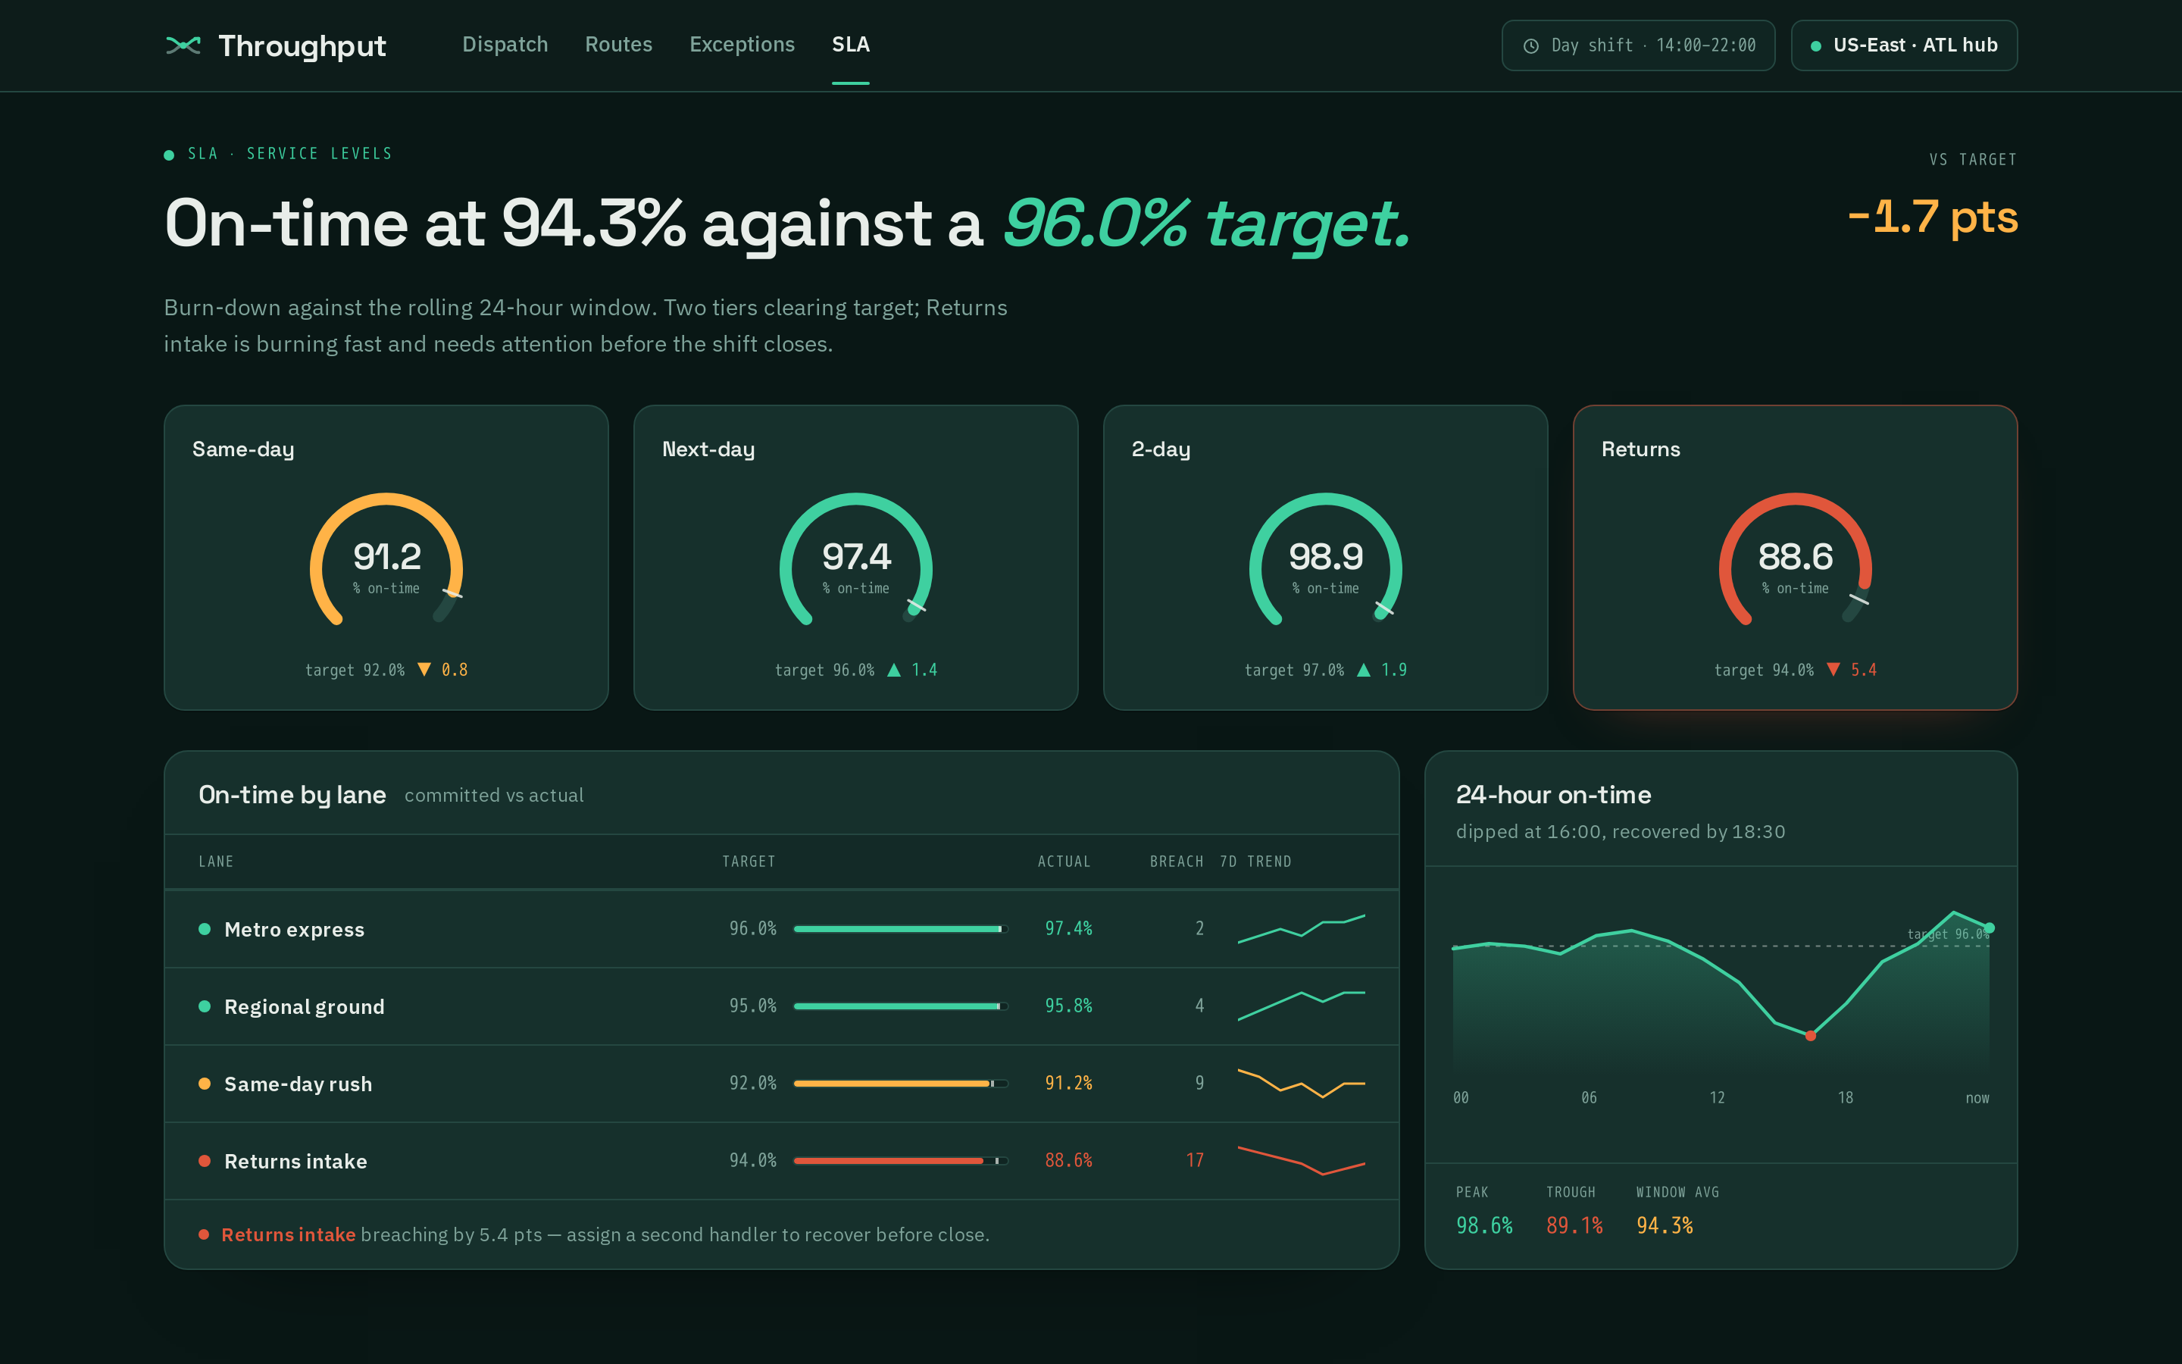Click the Returns intake progress bar
Screen dimensions: 2182x1364
pyautogui.click(x=901, y=1161)
